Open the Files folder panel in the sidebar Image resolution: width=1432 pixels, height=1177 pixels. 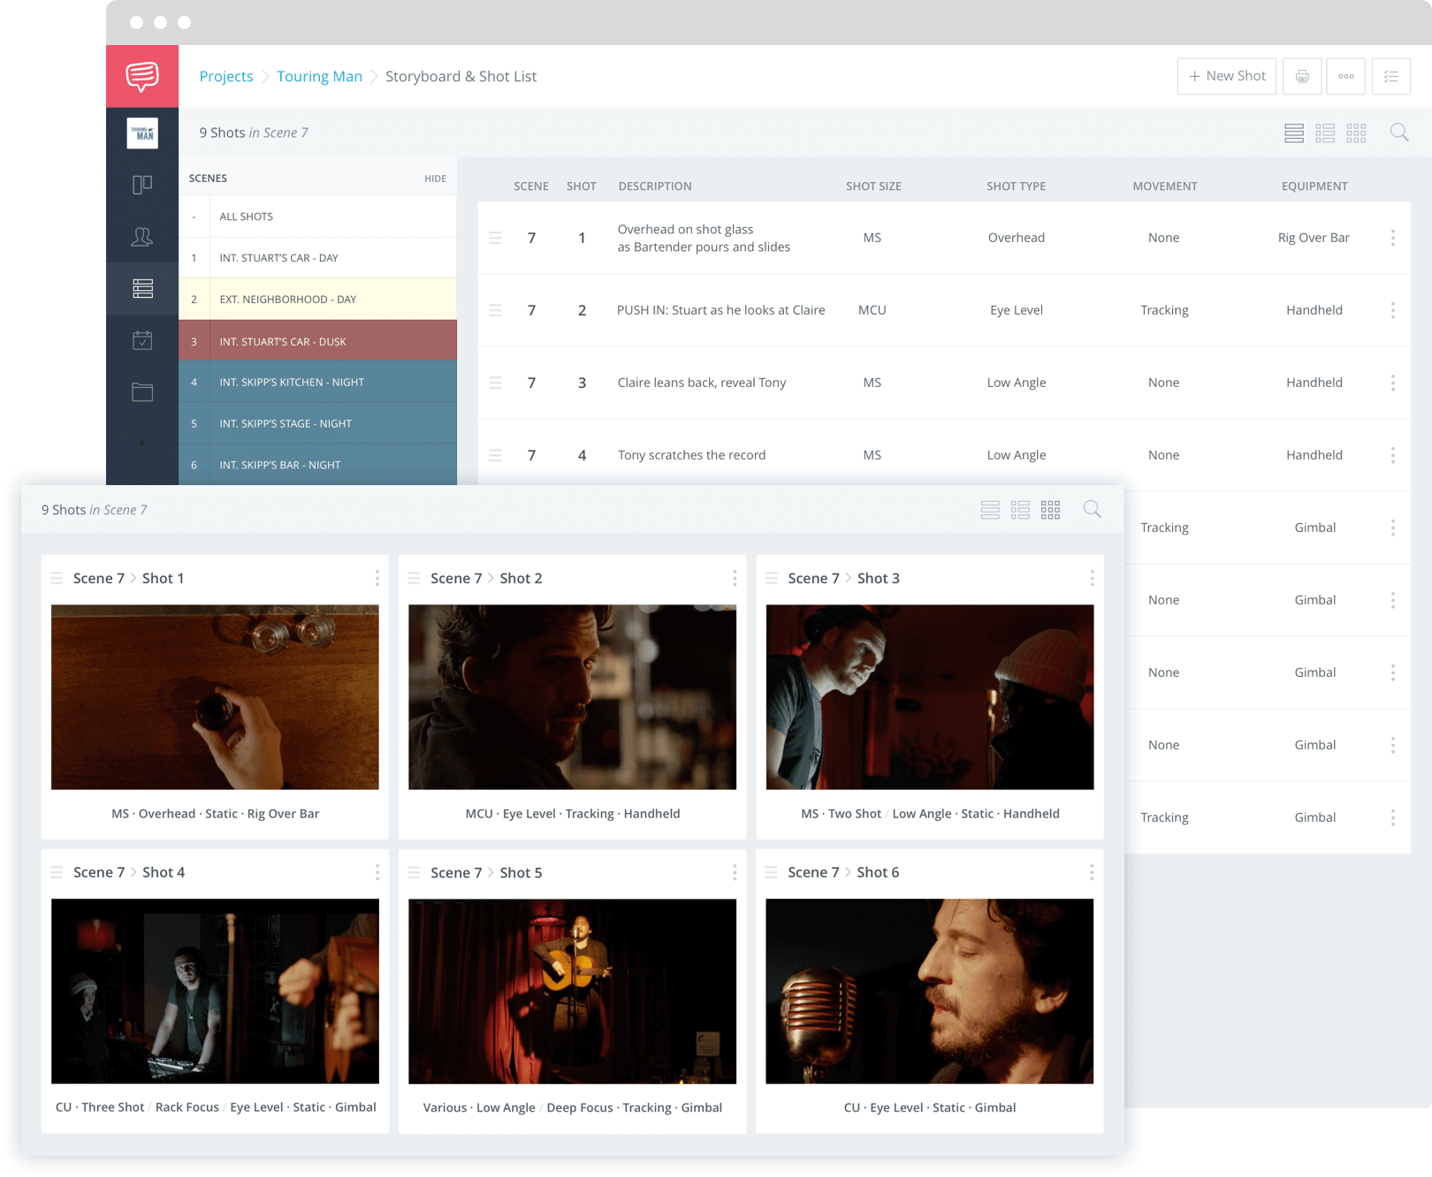click(141, 391)
